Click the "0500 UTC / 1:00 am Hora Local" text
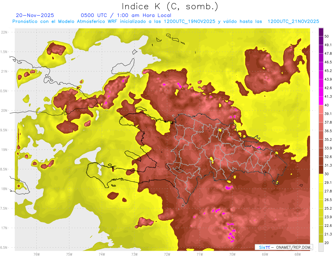The image size is (334, 258). (x=126, y=15)
